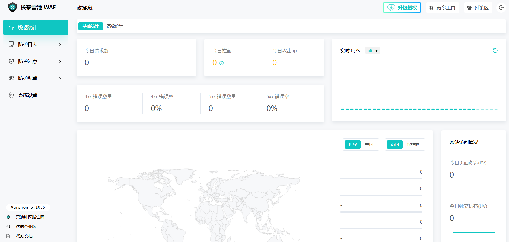Expand the 防护配置 sidebar menu

[x=35, y=78]
